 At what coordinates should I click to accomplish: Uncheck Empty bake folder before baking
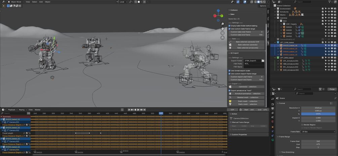coord(229,26)
